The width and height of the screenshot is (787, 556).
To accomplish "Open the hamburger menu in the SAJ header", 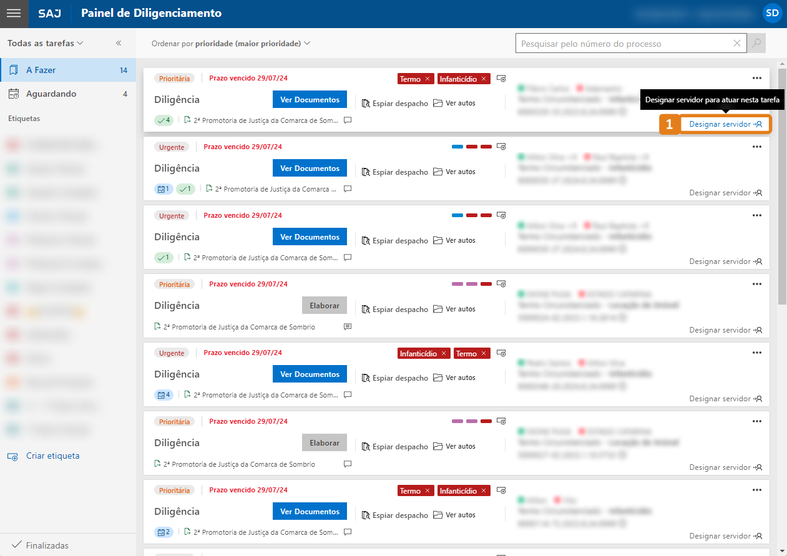I will [x=14, y=13].
